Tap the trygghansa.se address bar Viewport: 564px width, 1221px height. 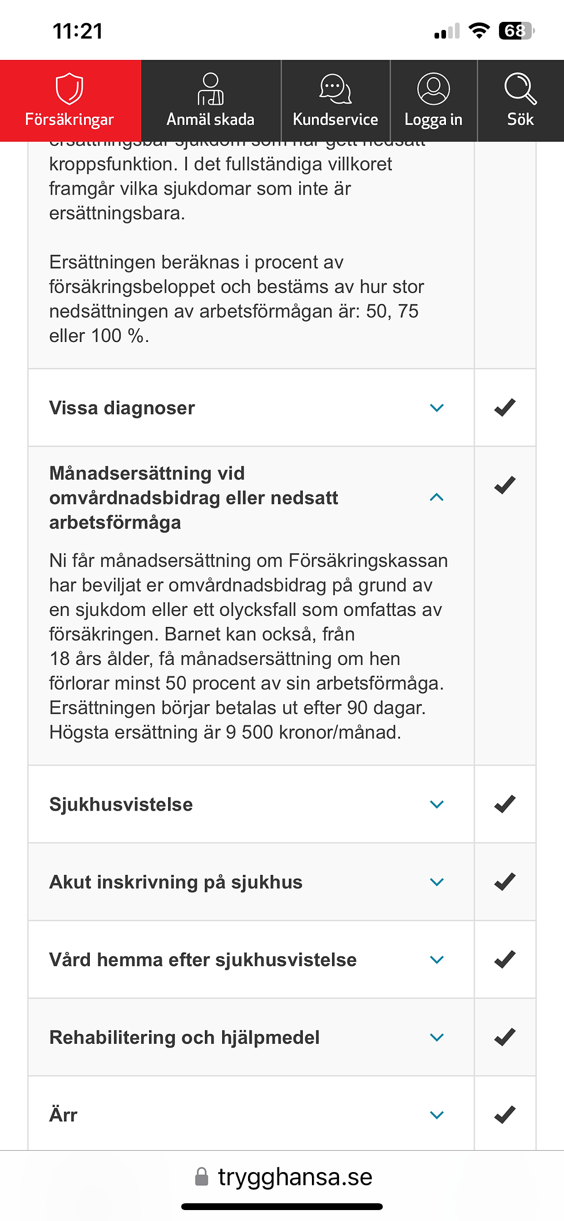pyautogui.click(x=284, y=1177)
